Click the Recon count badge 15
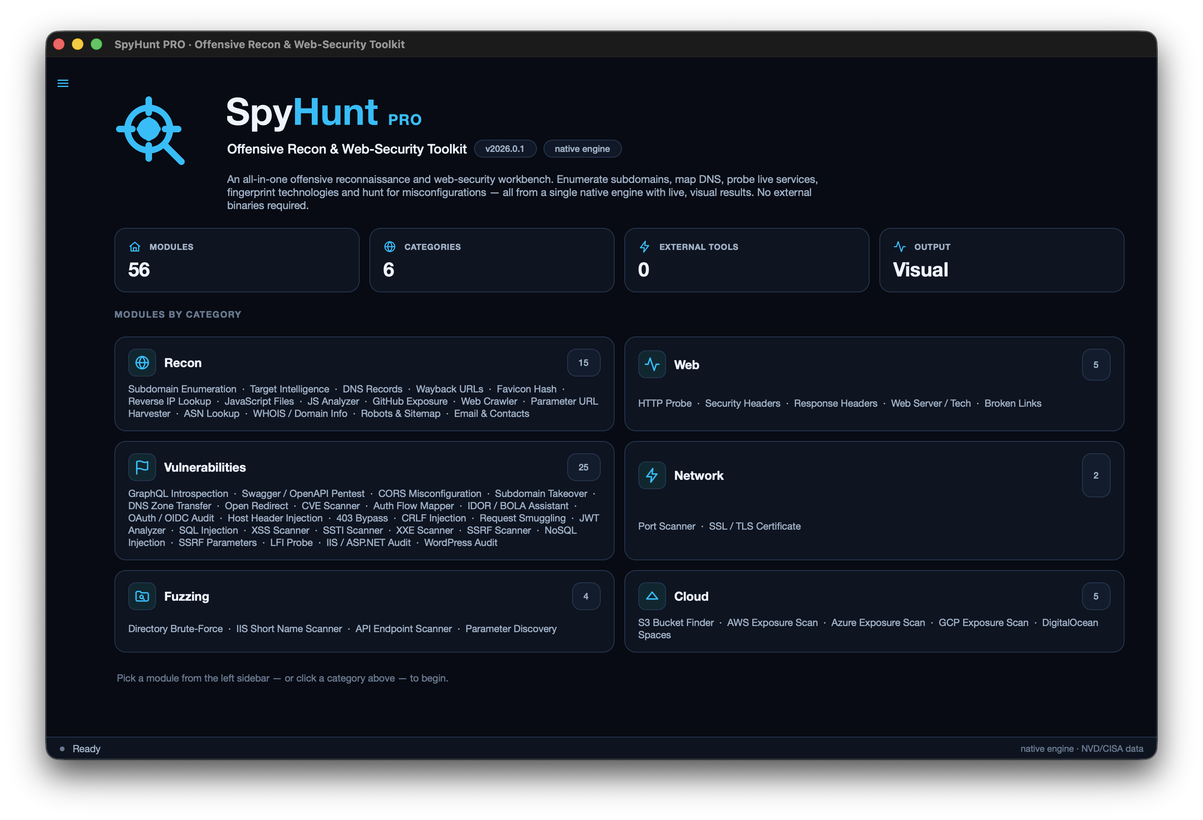 coord(584,363)
